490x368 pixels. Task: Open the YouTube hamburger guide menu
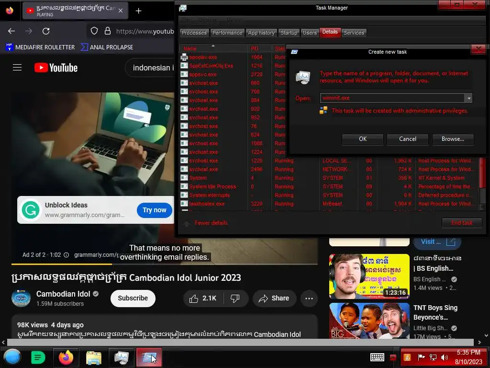pos(17,68)
